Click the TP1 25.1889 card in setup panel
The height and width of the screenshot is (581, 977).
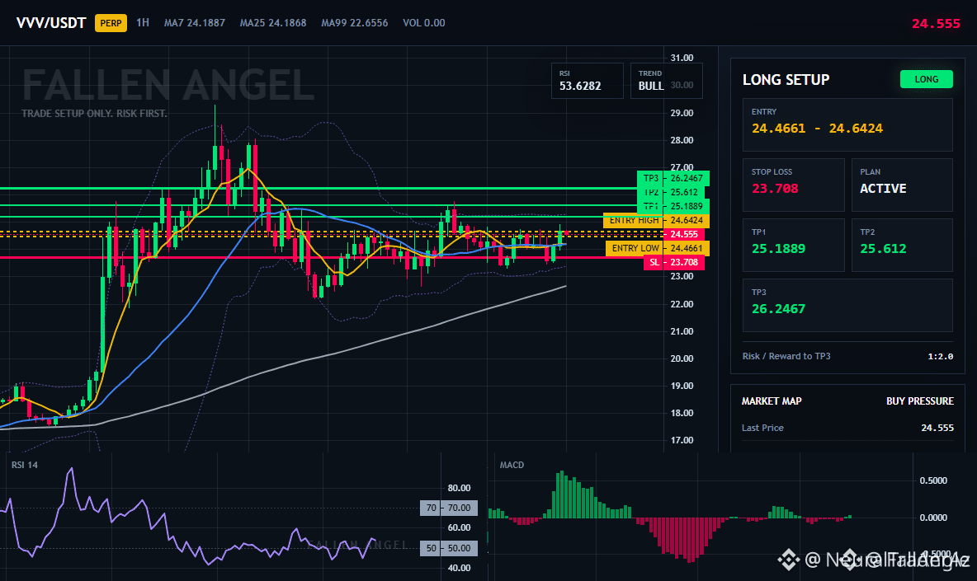pos(793,245)
